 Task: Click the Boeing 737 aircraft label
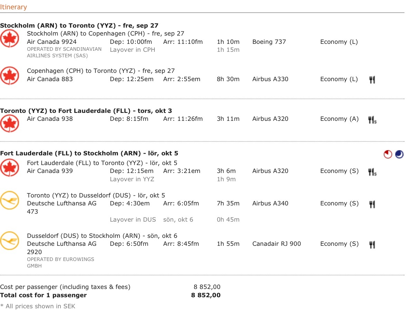pos(269,42)
